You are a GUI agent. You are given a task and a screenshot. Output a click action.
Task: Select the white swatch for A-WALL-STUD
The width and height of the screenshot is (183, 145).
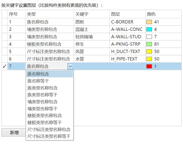[x=149, y=37]
